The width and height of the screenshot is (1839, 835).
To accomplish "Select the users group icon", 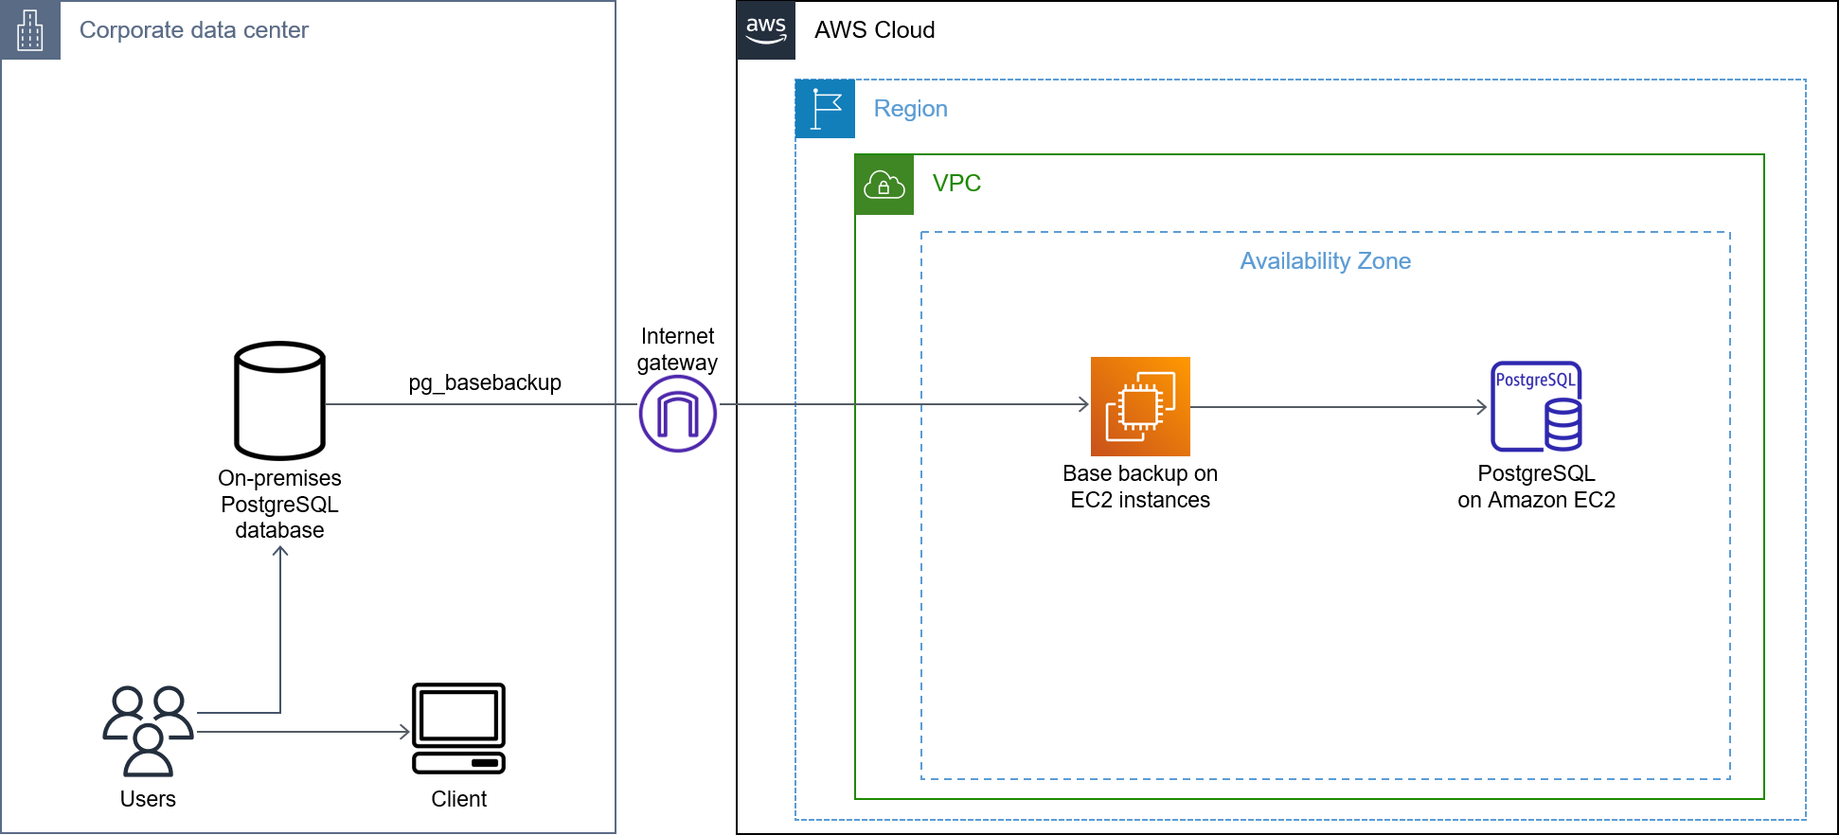I will [148, 730].
